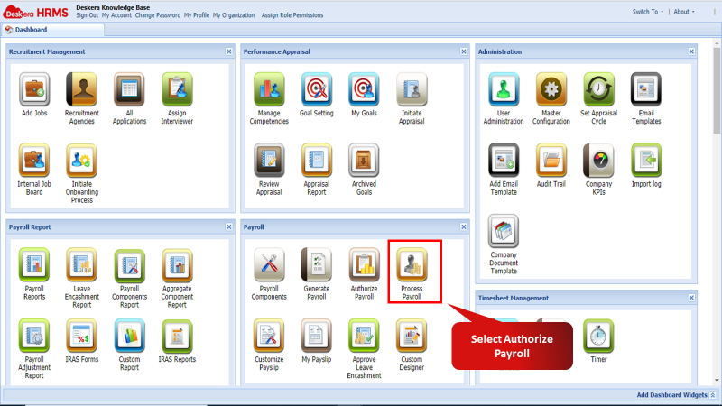
Task: Open the Add Jobs icon
Action: [x=34, y=89]
